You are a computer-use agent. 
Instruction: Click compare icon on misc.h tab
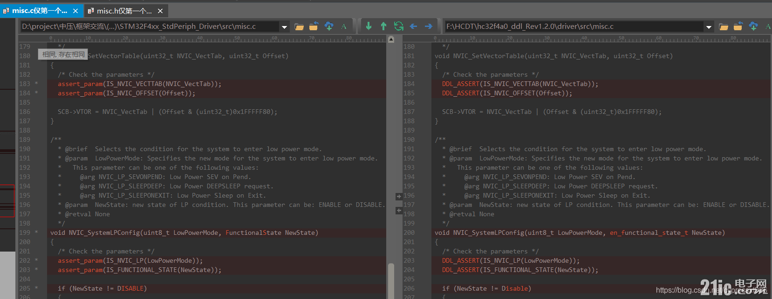coord(90,10)
